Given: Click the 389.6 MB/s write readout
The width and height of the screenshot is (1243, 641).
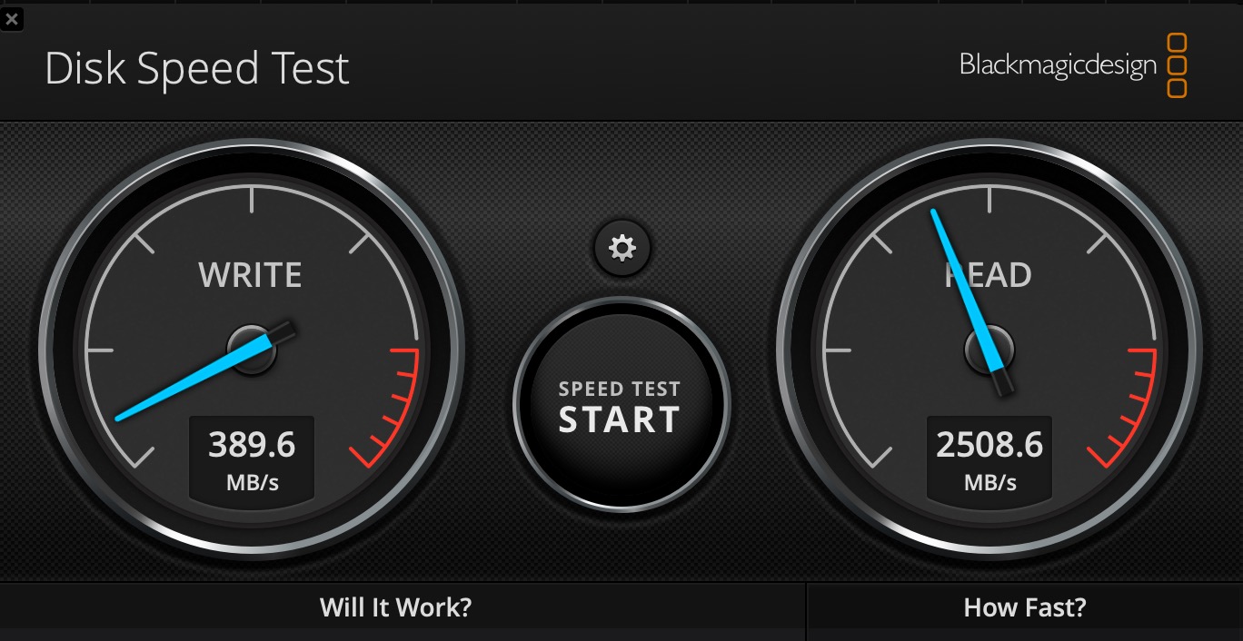Looking at the screenshot, I should pyautogui.click(x=252, y=459).
